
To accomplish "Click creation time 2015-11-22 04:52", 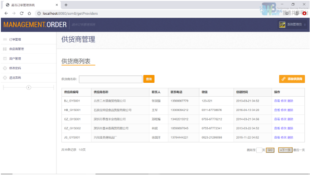I will (248, 137).
